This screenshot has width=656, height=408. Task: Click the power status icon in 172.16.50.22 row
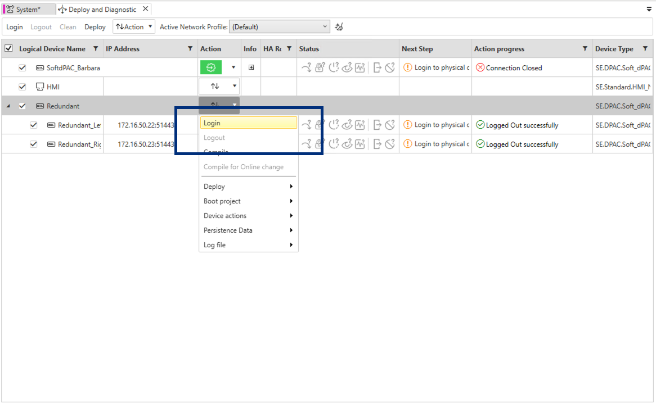click(x=334, y=125)
